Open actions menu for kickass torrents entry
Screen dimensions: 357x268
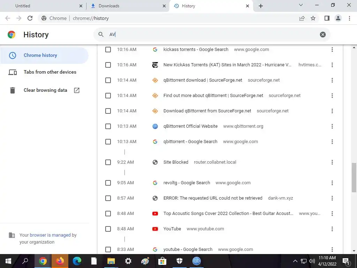click(332, 50)
